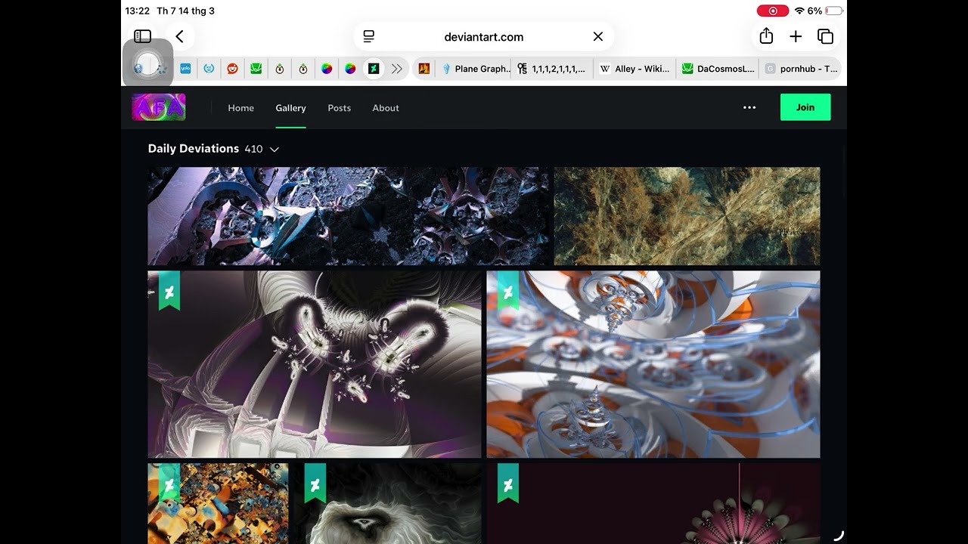The image size is (968, 544).
Task: Open the purple and white fractal artwork
Action: pos(315,364)
